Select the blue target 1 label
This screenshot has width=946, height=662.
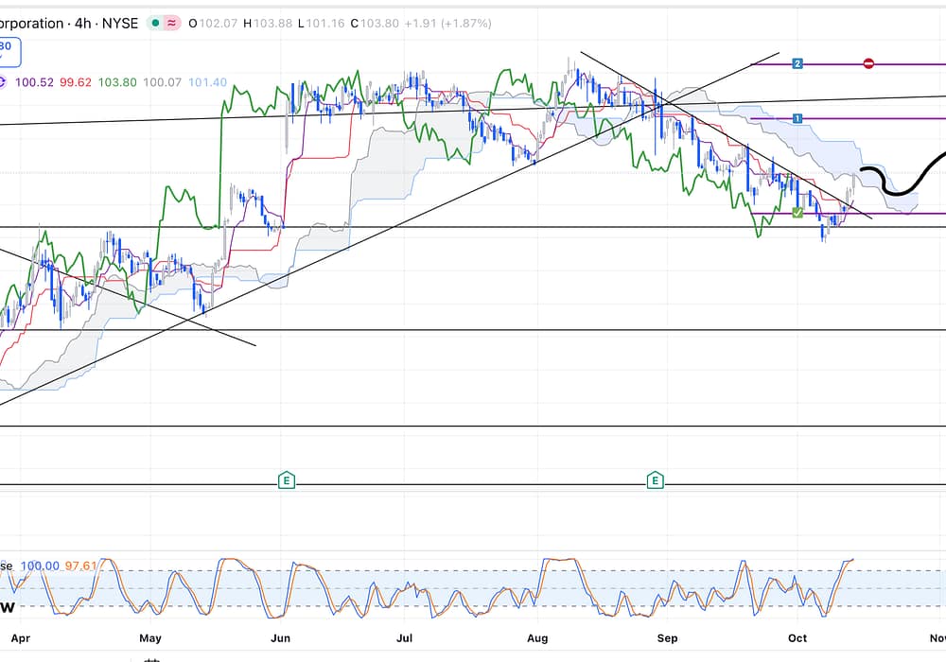click(x=797, y=118)
